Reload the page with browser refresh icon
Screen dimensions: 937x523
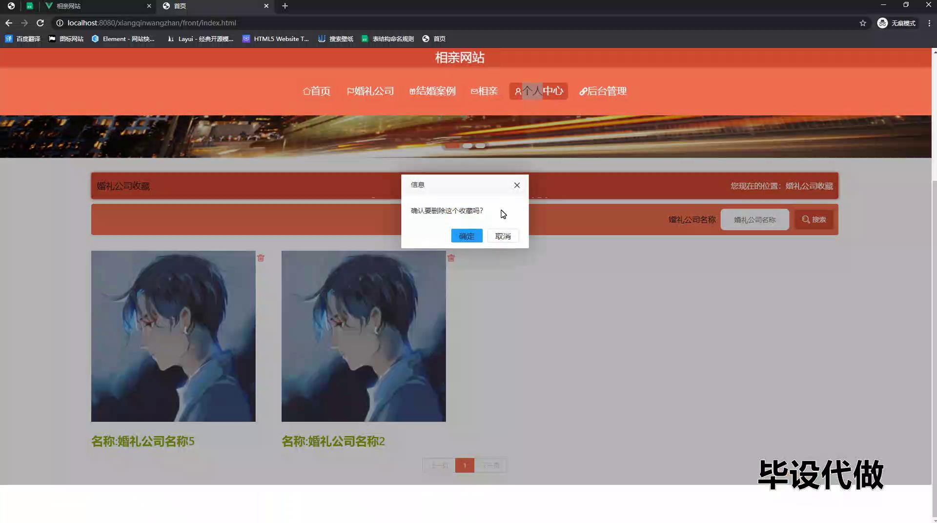pyautogui.click(x=40, y=23)
